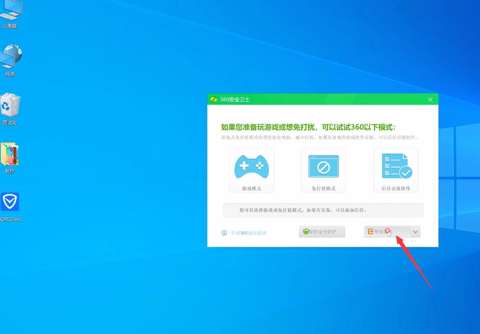Viewport: 480px width, 334px height.
Task: Open the 告诉360退出原因 link
Action: [x=248, y=233]
